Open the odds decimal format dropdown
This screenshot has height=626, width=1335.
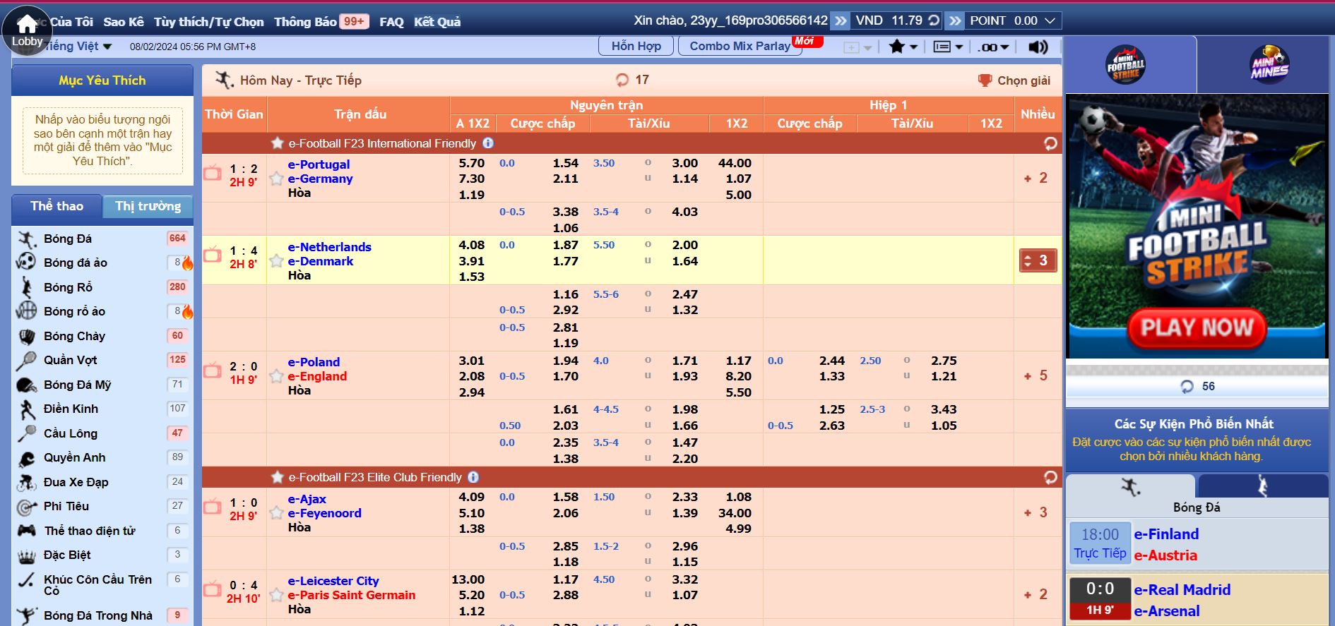click(994, 47)
